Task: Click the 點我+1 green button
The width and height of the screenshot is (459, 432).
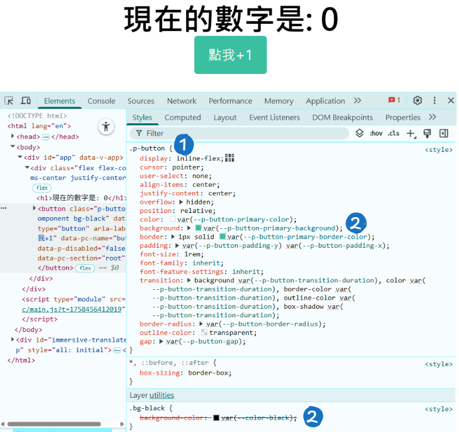Action: (230, 55)
